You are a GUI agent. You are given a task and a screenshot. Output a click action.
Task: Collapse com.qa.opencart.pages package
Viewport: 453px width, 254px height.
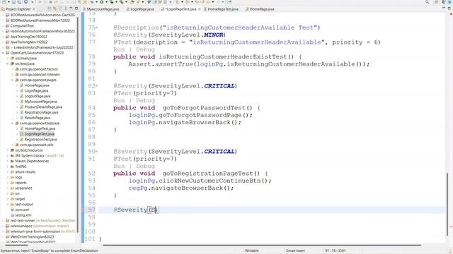pyautogui.click(x=13, y=80)
